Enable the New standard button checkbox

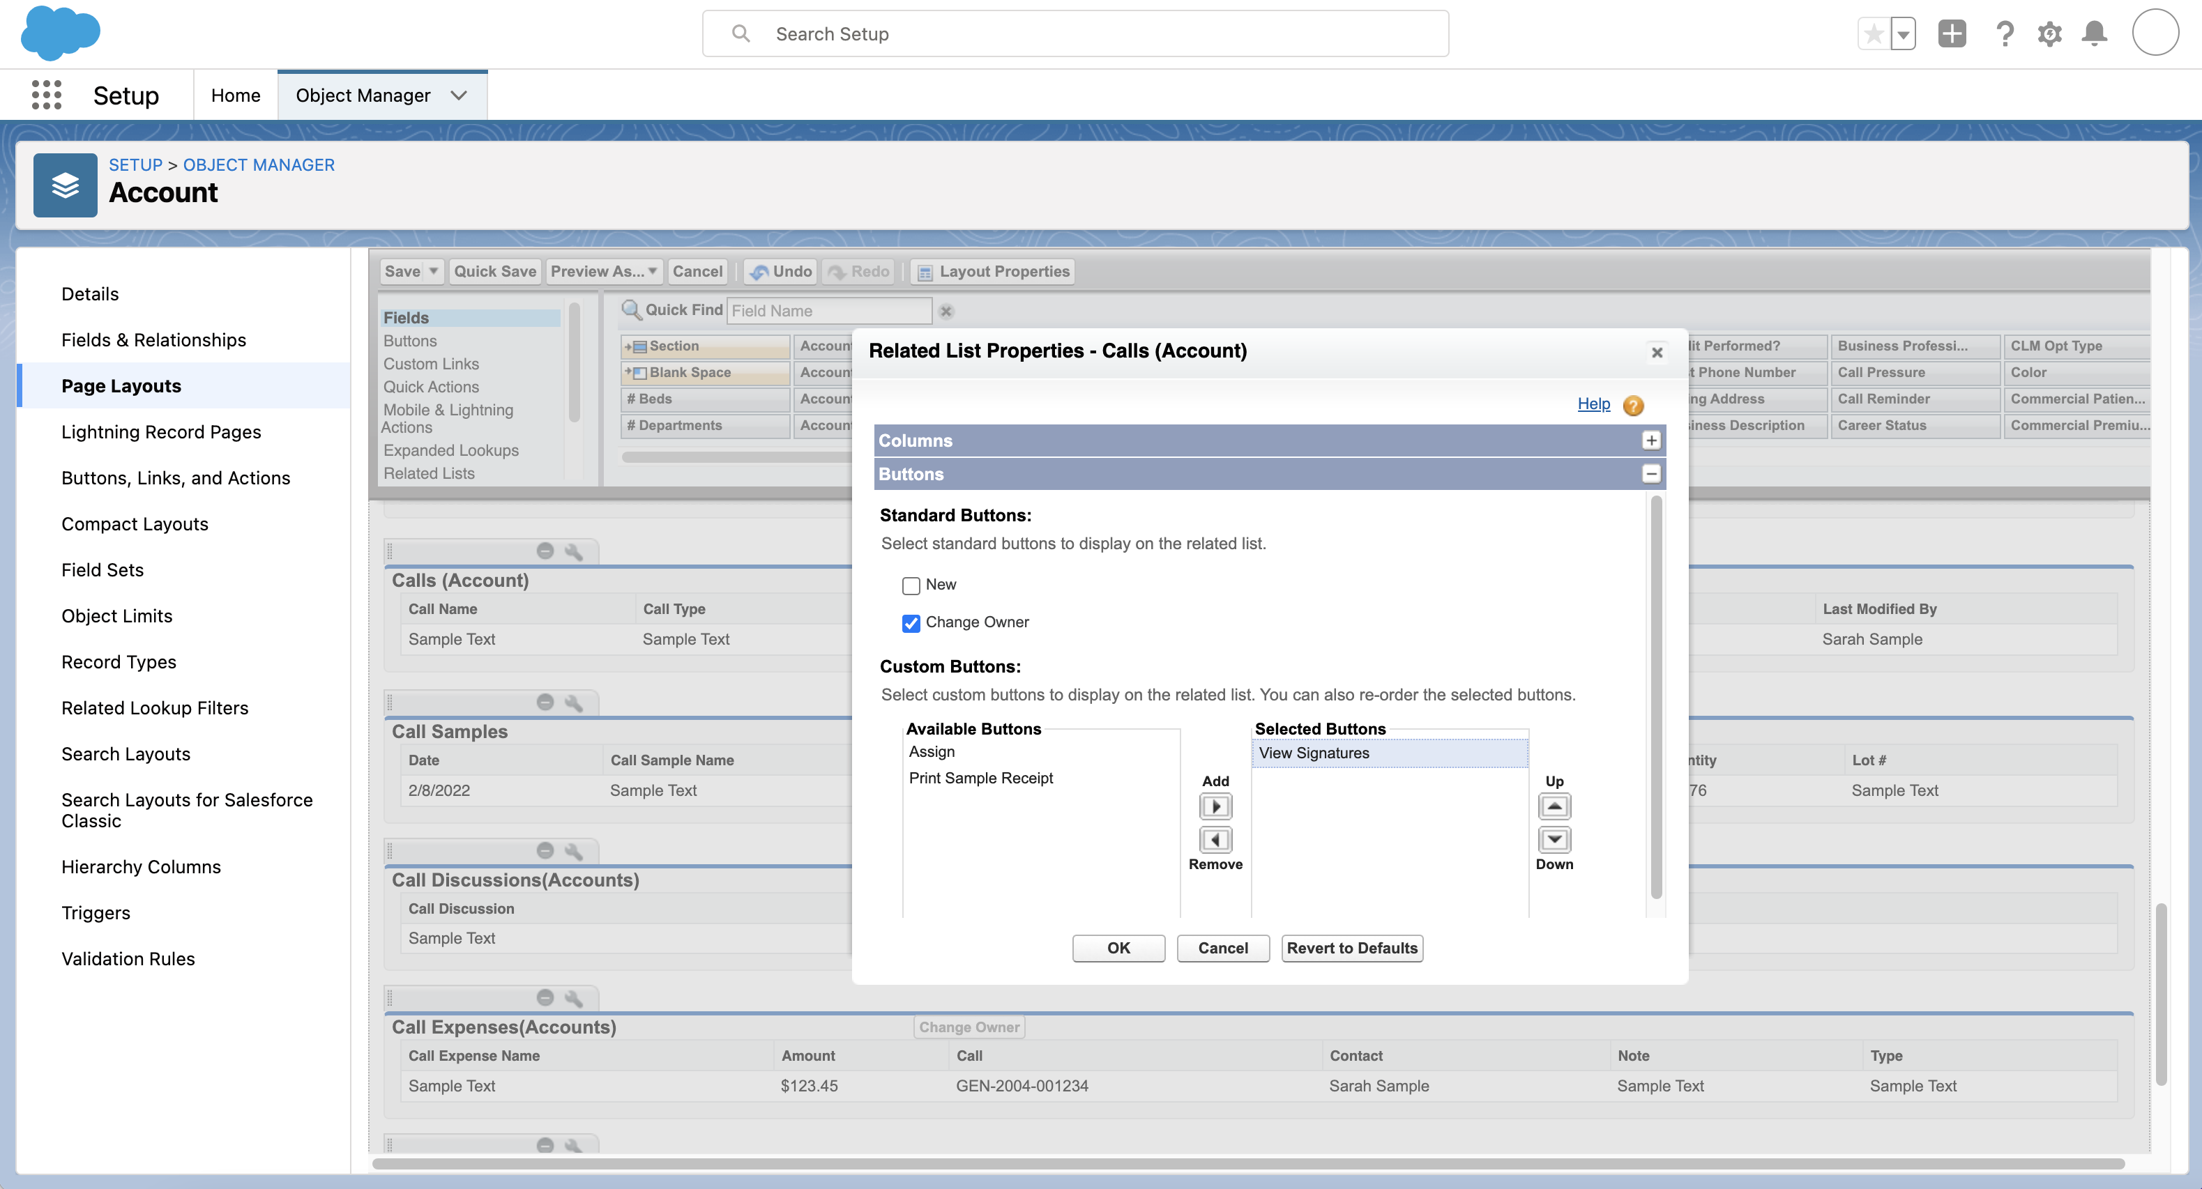911,585
